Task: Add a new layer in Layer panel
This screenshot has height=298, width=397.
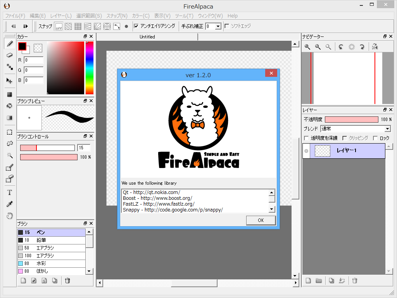Action: (x=308, y=281)
